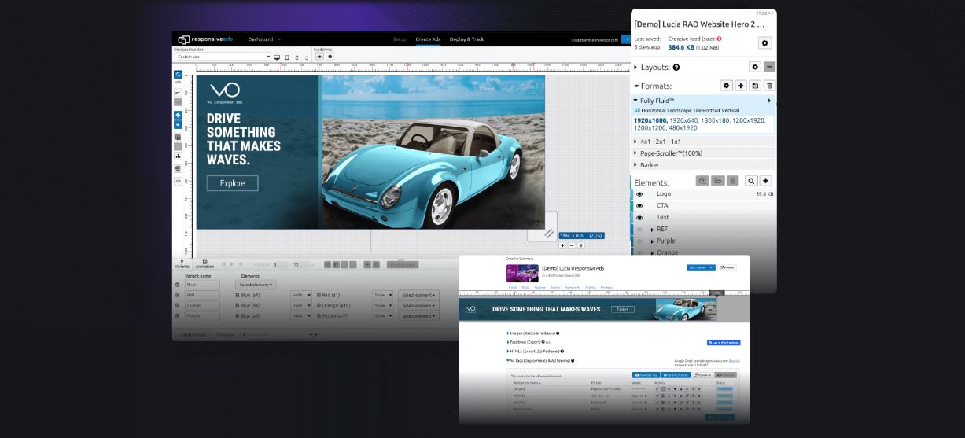The width and height of the screenshot is (965, 438).
Task: Expand the Page-Scroller(100%) format group
Action: pos(636,153)
